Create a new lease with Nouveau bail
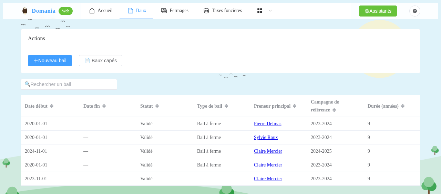The height and width of the screenshot is (194, 441). click(50, 61)
